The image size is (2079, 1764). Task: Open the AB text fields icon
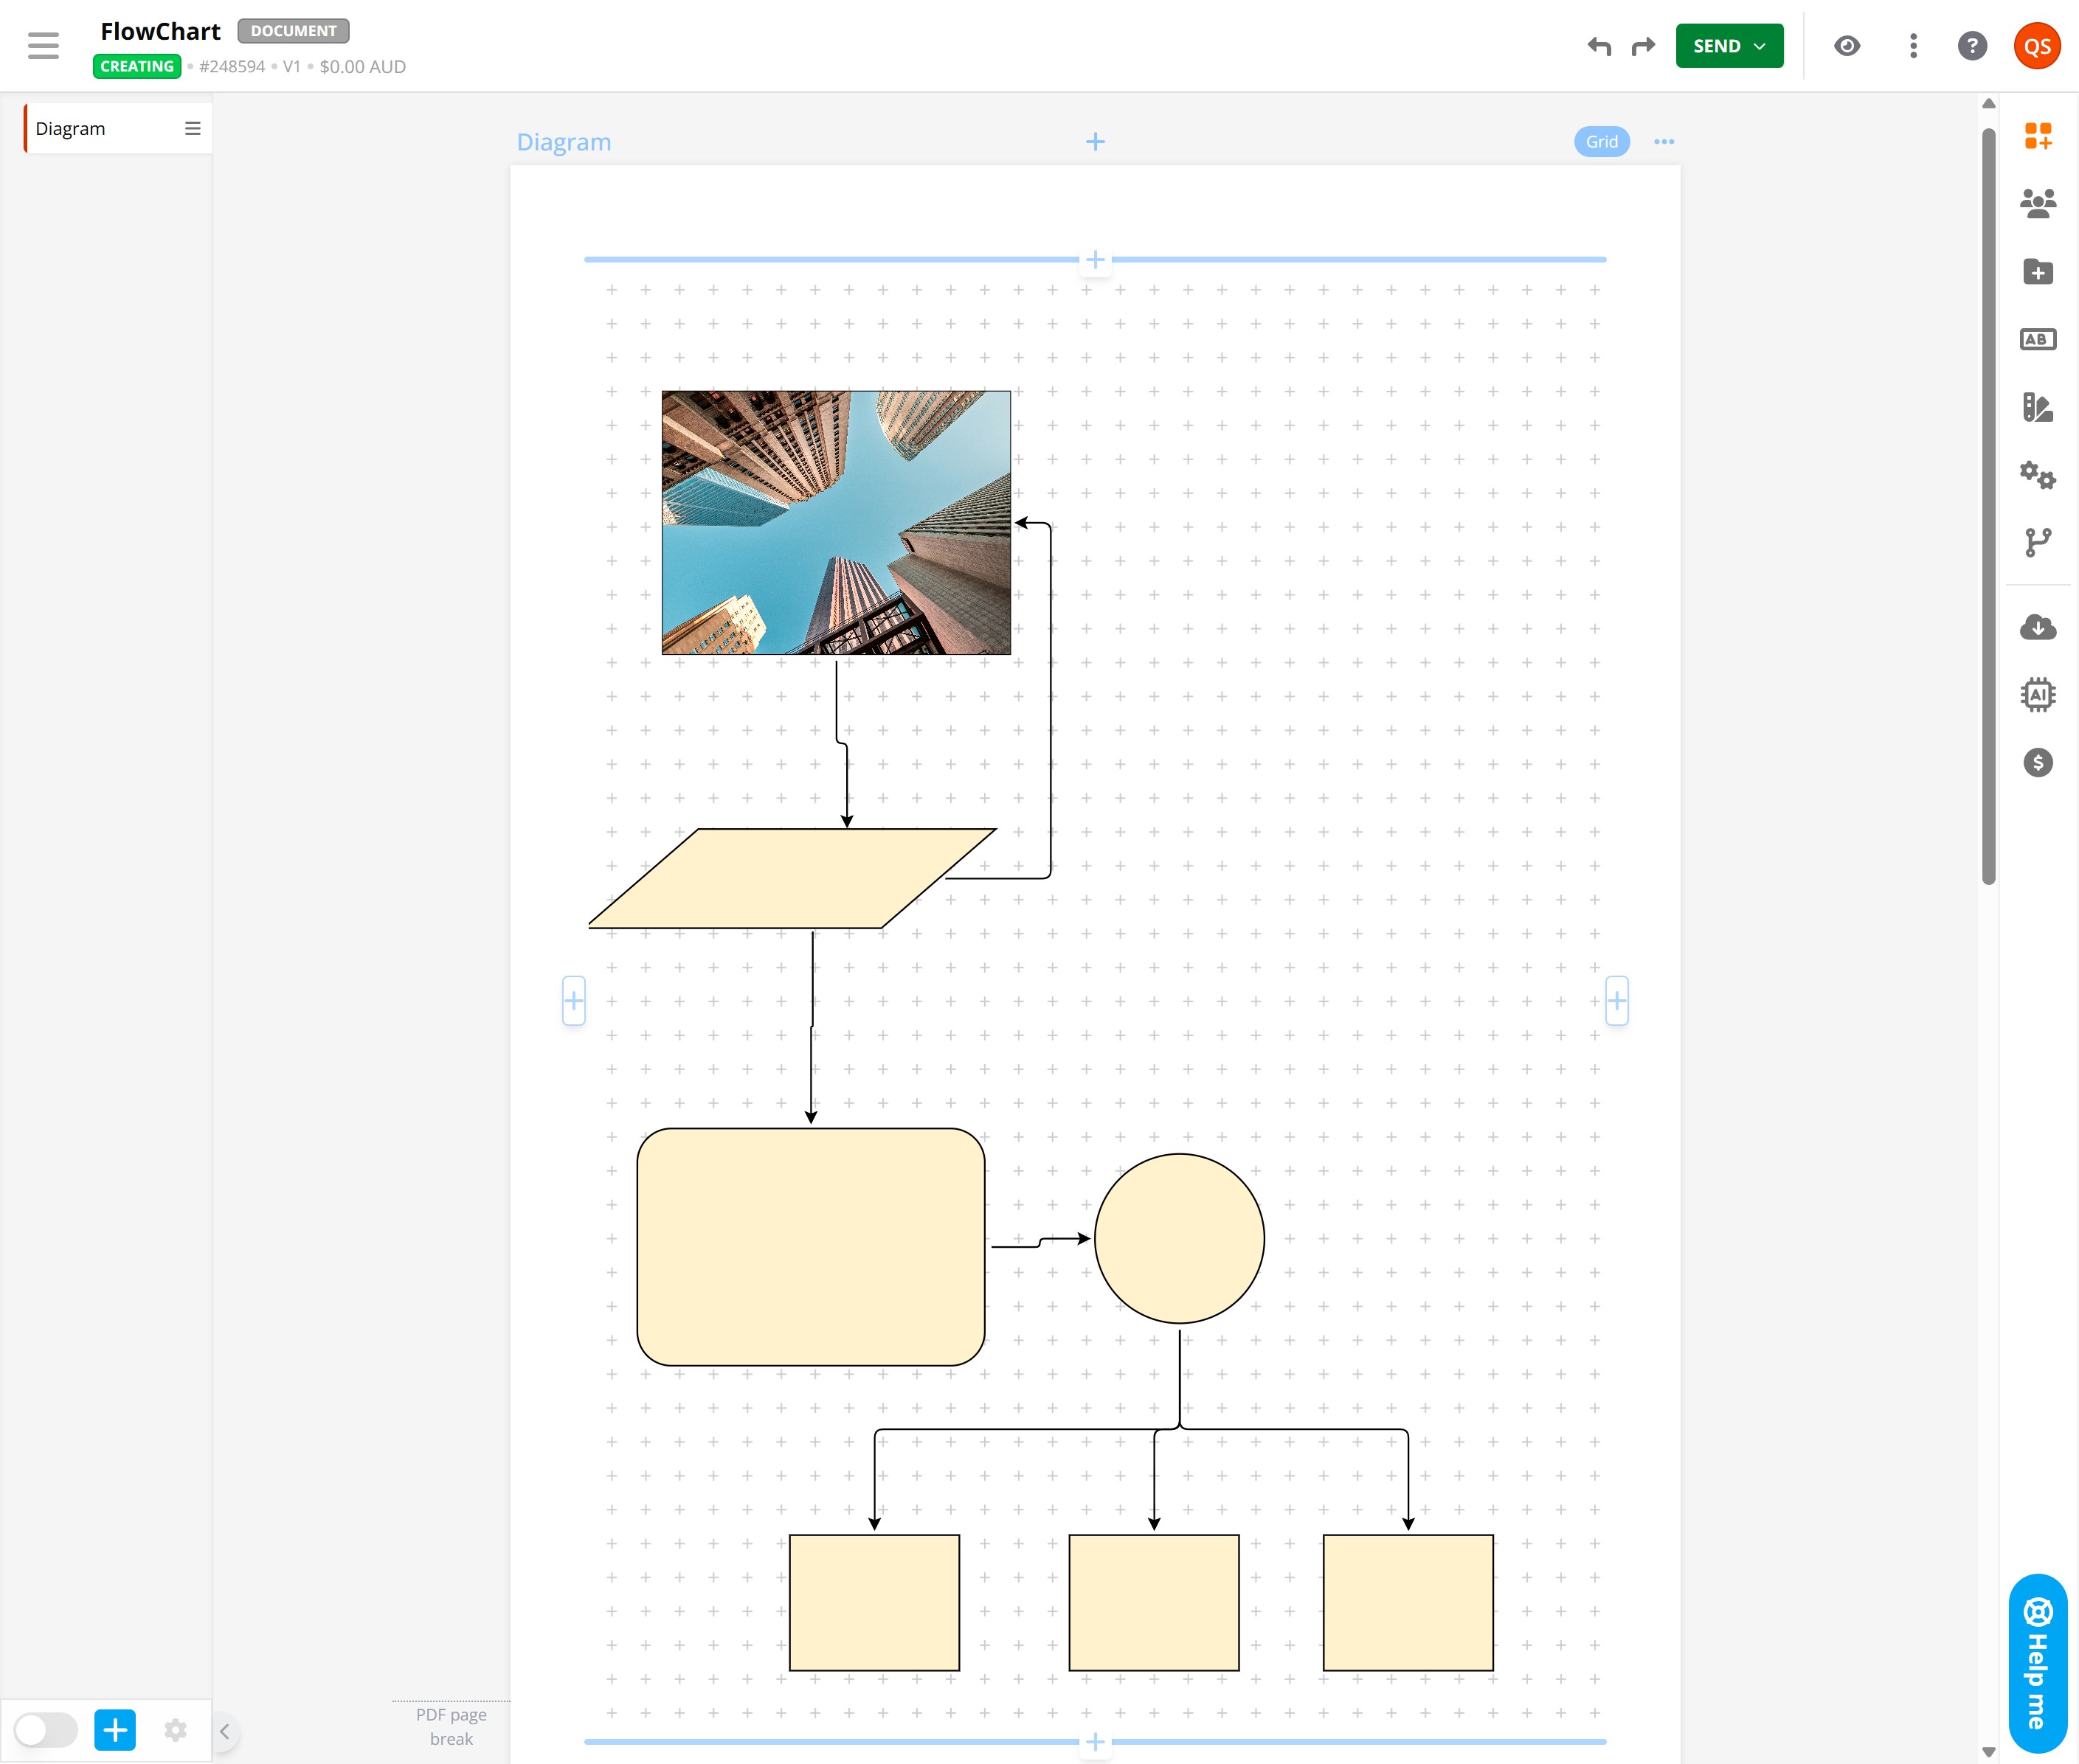(x=2037, y=340)
